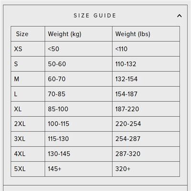This screenshot has width=191, height=191.
Task: Click the XS size cell
Action: point(28,49)
